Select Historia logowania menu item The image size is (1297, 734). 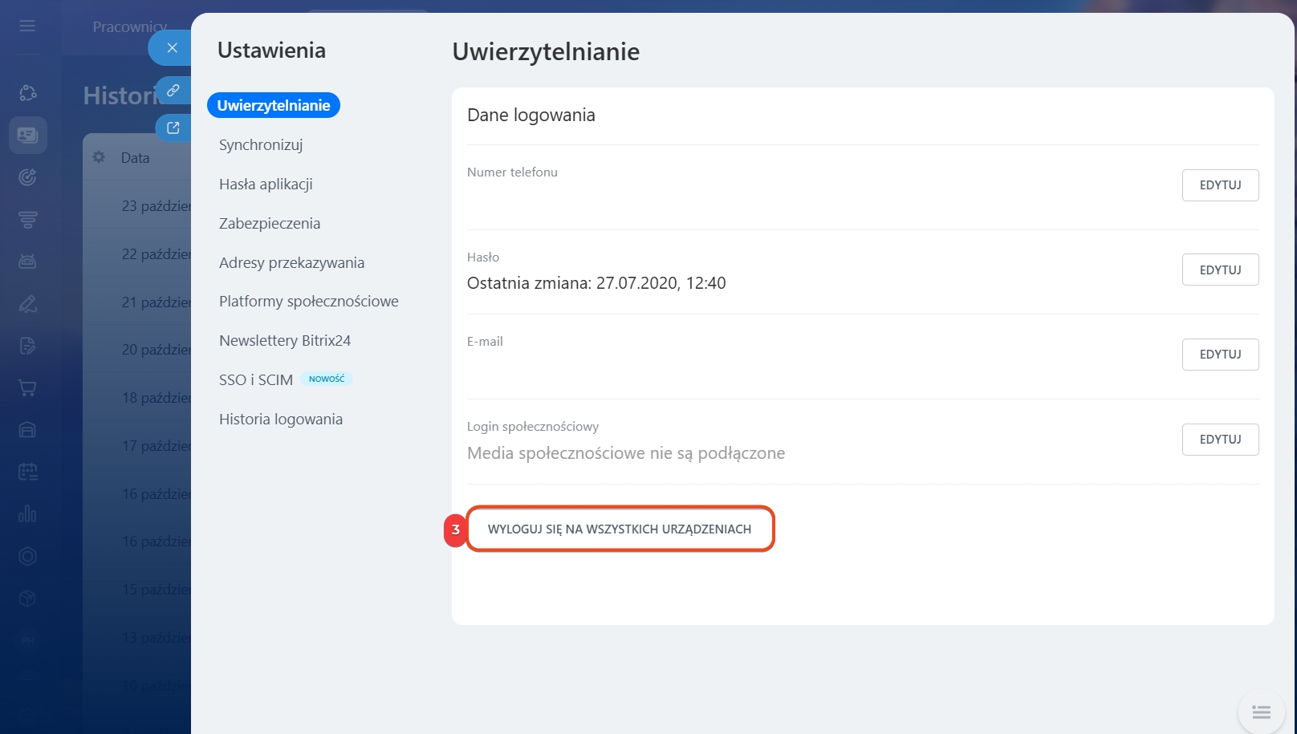tap(281, 420)
